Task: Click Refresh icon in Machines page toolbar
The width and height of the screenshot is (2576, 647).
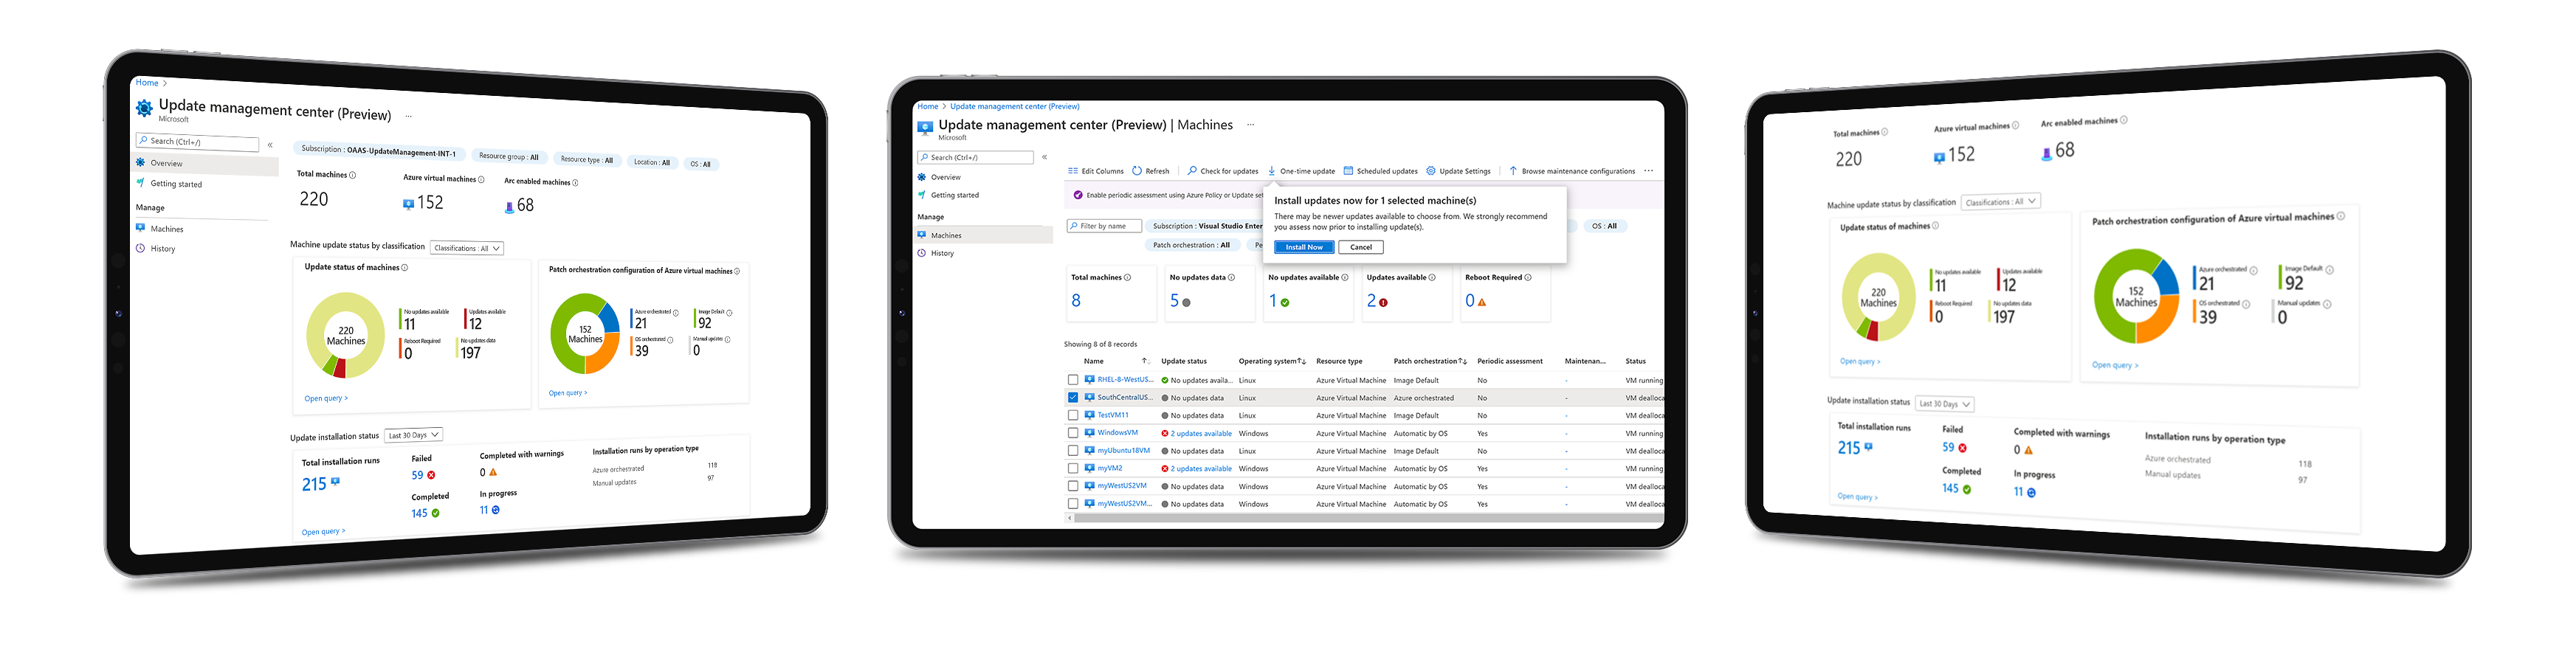Action: (x=1136, y=171)
